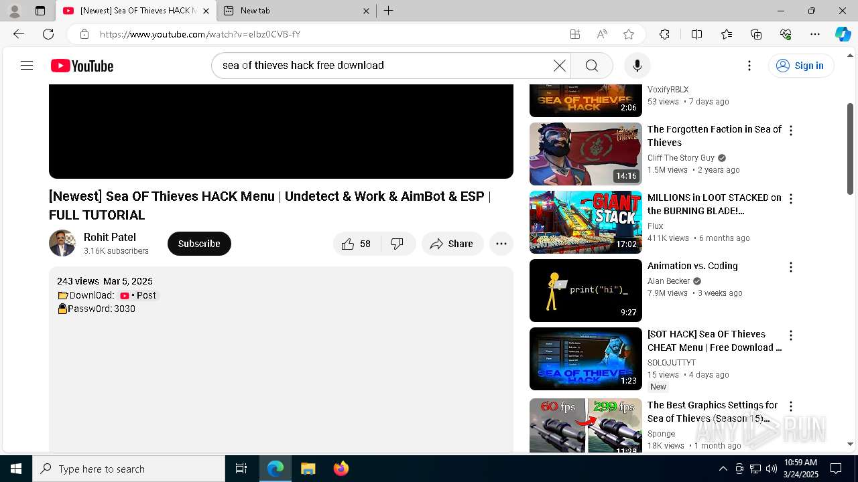858x482 pixels.
Task: Open Alan Becker channel link
Action: (668, 281)
